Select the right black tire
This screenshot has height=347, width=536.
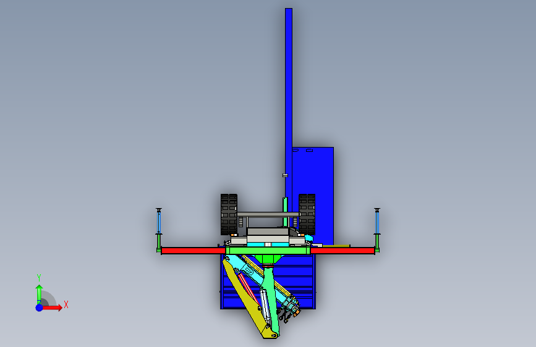(x=307, y=214)
